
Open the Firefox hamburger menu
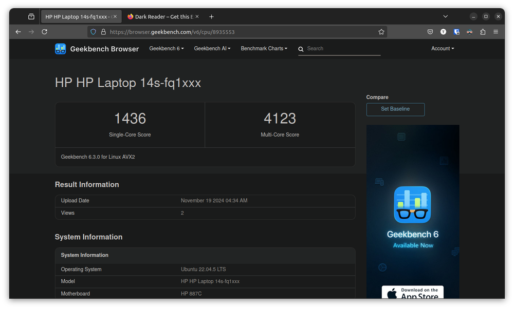point(496,31)
